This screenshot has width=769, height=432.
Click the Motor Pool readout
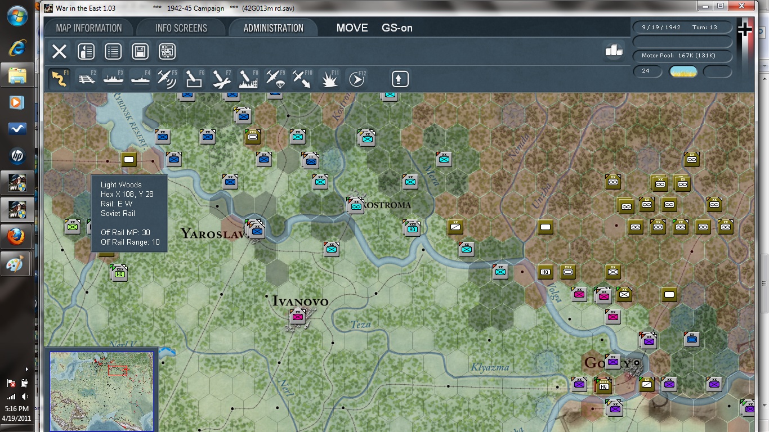click(x=682, y=56)
